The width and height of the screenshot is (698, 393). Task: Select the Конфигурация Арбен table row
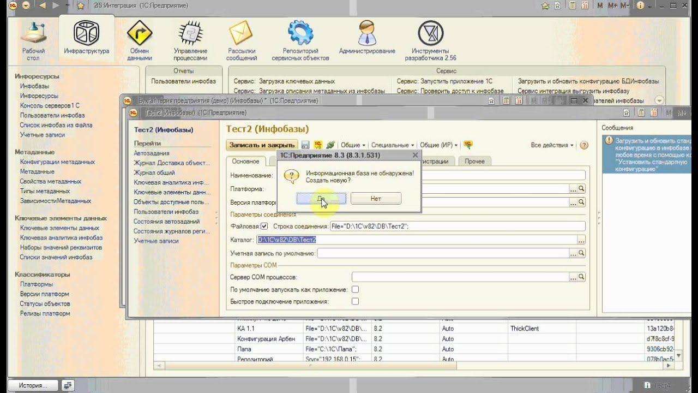pos(414,339)
